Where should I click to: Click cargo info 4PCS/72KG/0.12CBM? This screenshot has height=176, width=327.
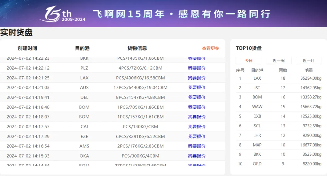140,68
